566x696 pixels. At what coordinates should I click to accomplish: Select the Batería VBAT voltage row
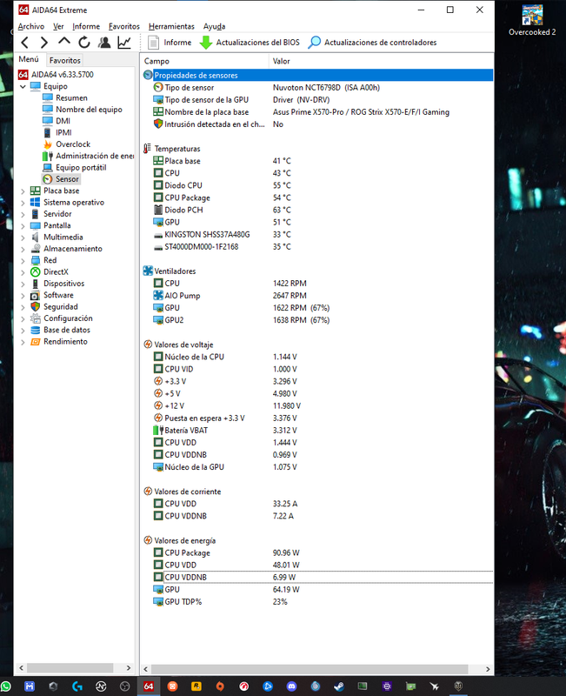pos(317,430)
